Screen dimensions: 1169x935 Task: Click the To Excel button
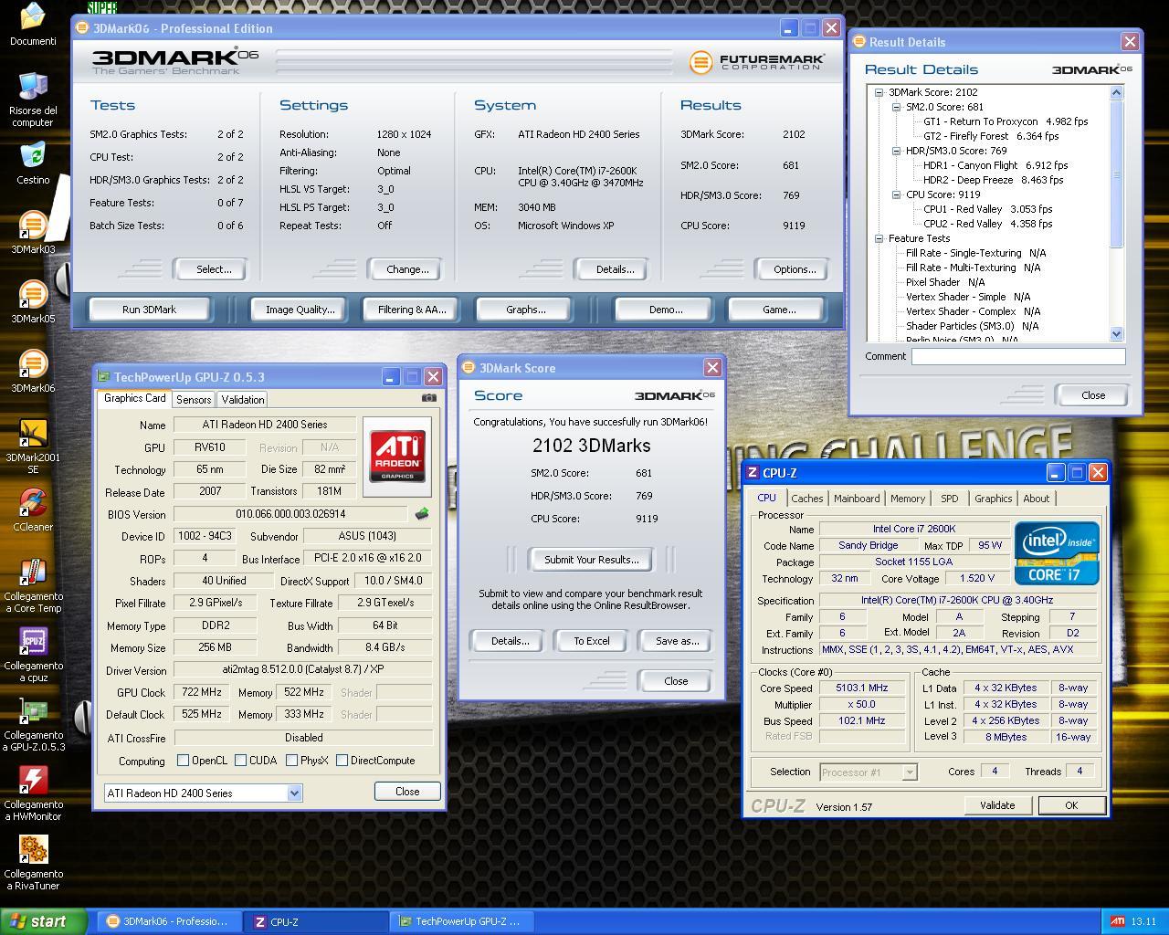pyautogui.click(x=591, y=641)
